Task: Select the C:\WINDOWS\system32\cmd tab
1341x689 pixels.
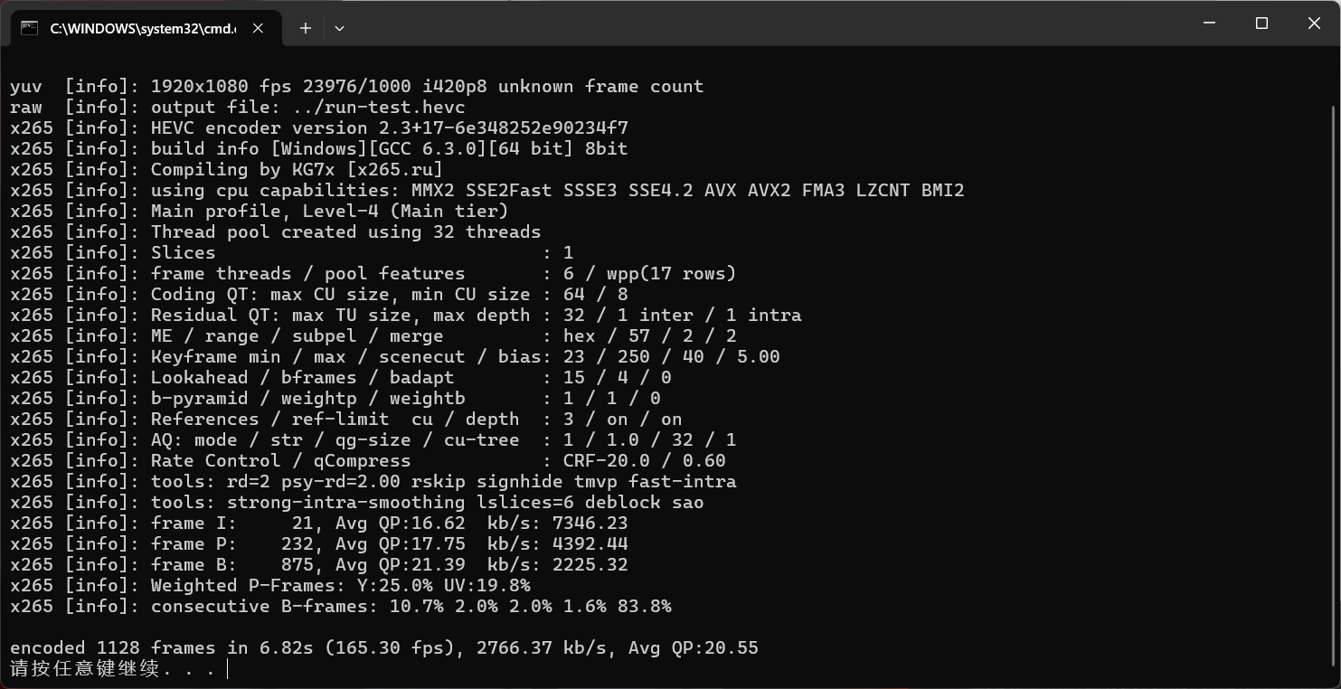Action: click(x=143, y=28)
